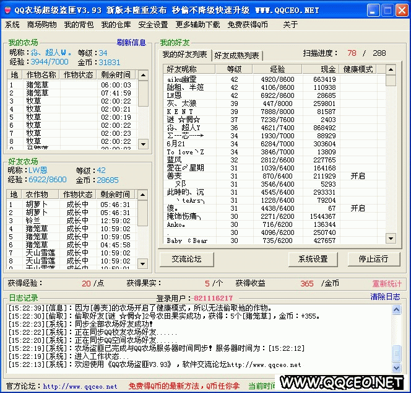This screenshot has width=411, height=393.
Task: Click 开启 health mode cell for 善变
Action: pos(358,176)
